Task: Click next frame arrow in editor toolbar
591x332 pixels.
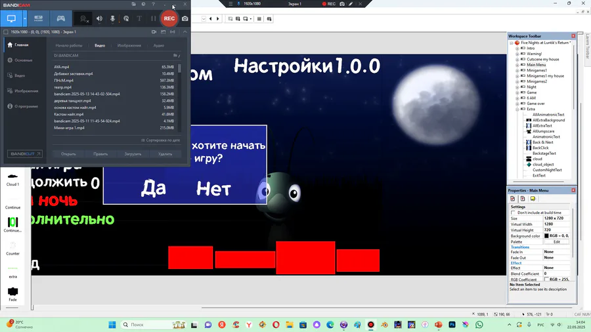Action: (218, 19)
